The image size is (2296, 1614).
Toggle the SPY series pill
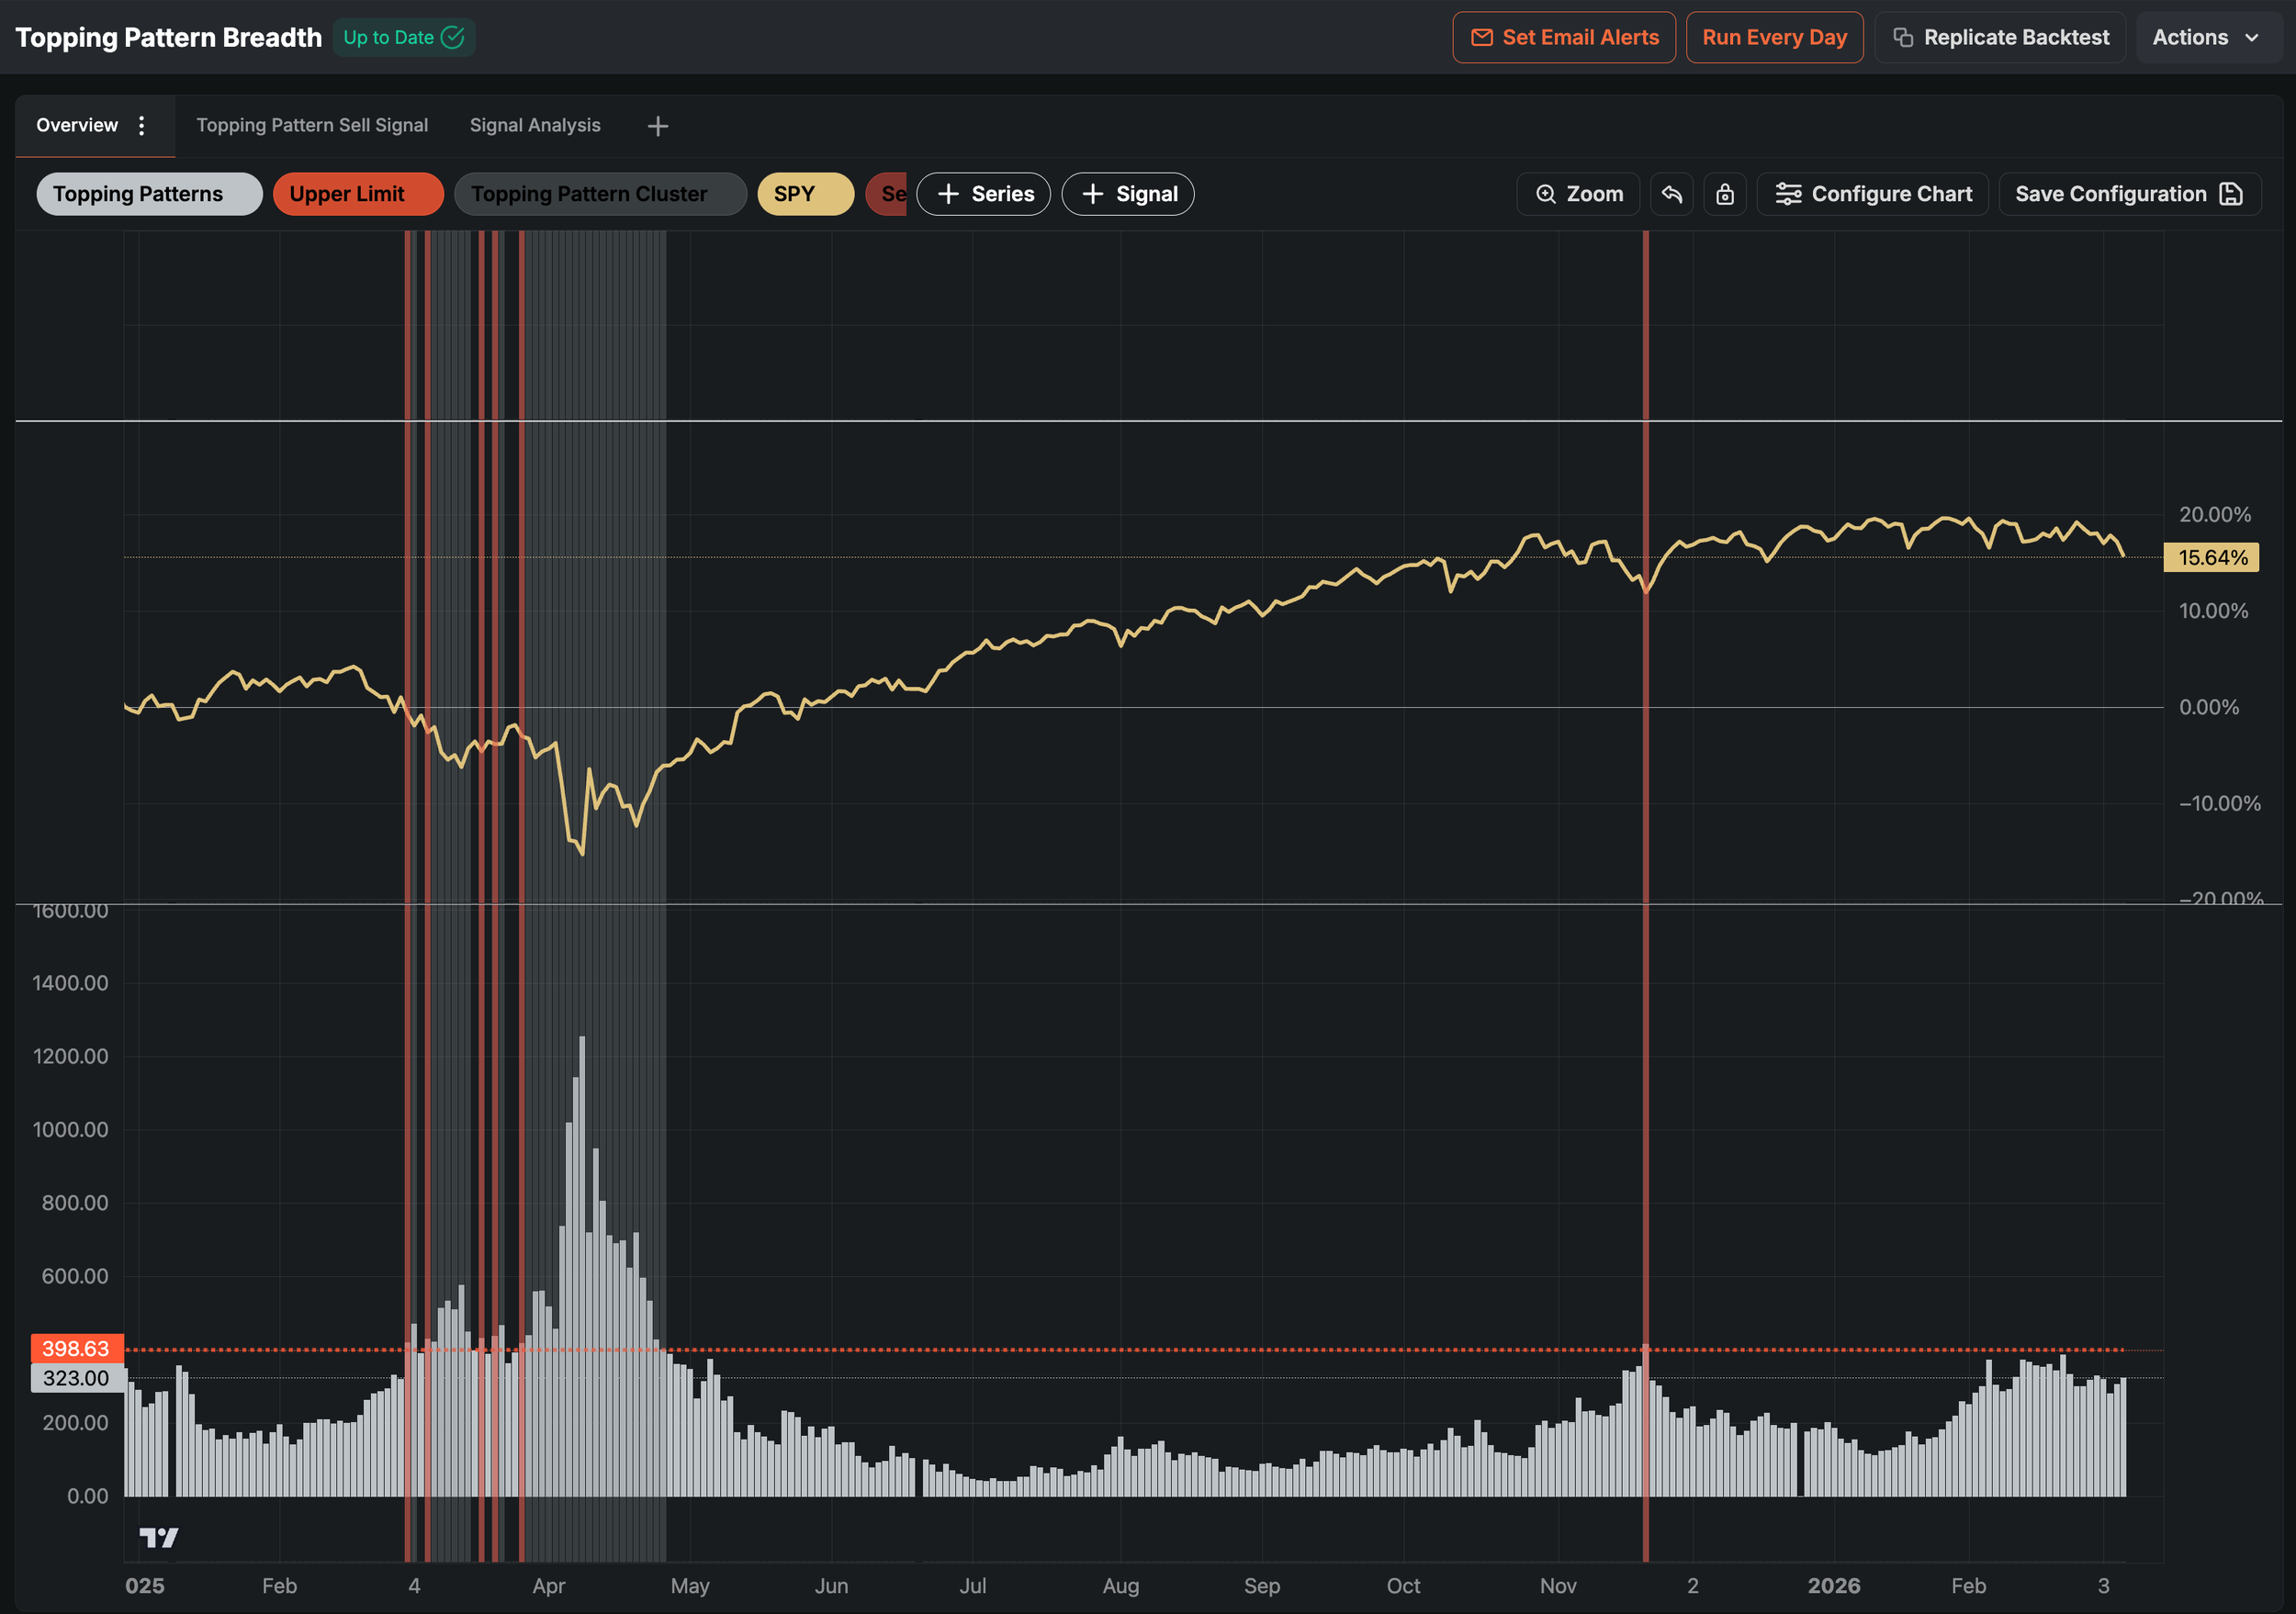804,194
